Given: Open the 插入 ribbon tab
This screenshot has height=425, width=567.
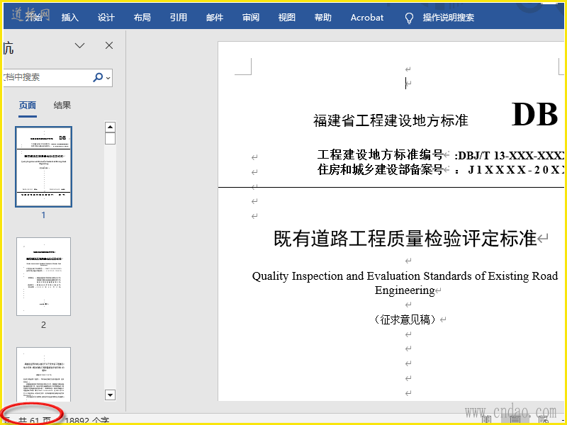Looking at the screenshot, I should (x=69, y=17).
